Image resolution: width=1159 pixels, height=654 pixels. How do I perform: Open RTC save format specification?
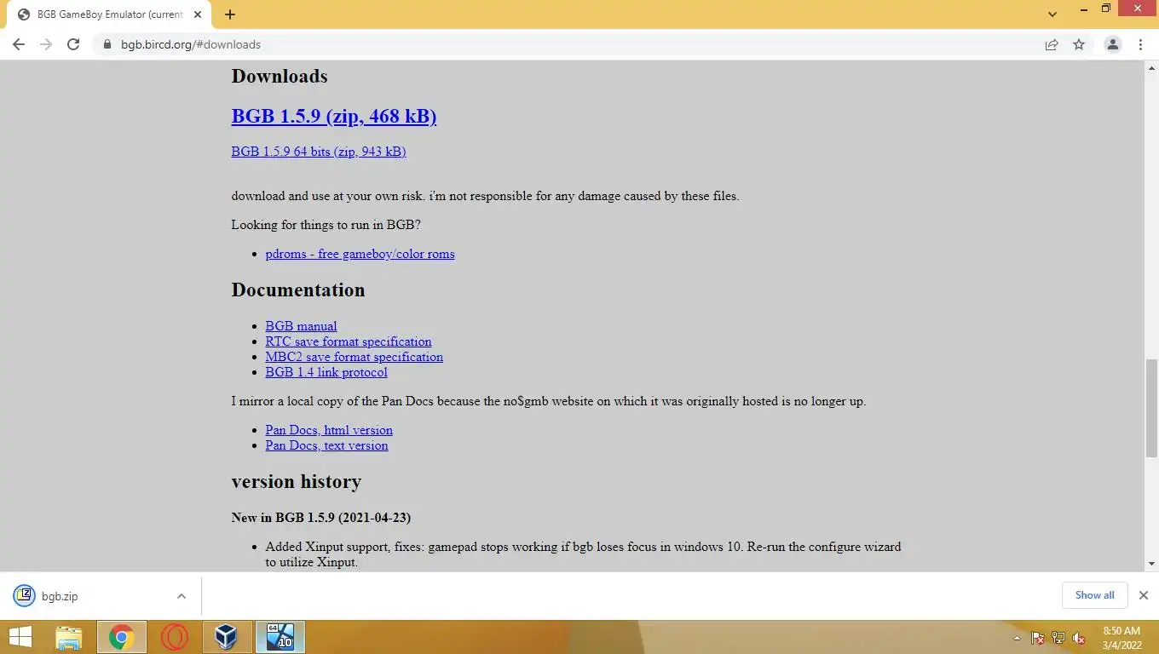click(x=349, y=341)
